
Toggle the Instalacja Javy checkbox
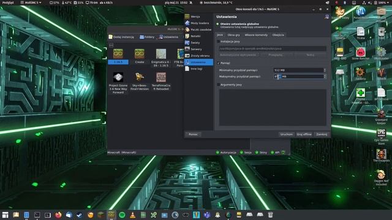pos(219,42)
